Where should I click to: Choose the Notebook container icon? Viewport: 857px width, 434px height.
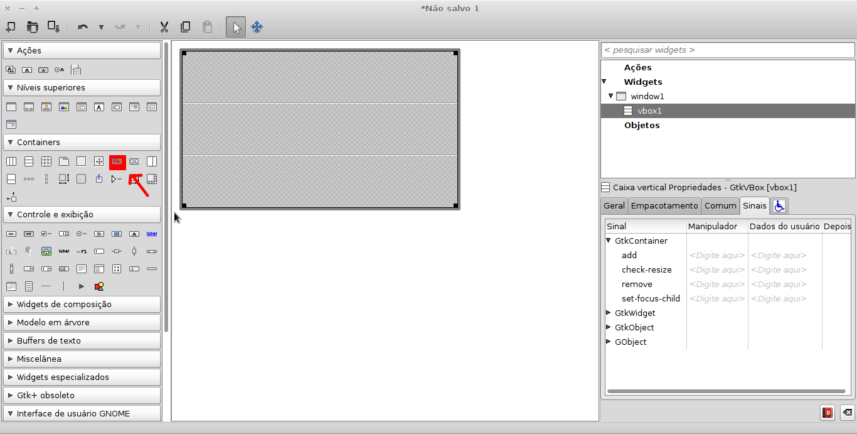coord(64,161)
